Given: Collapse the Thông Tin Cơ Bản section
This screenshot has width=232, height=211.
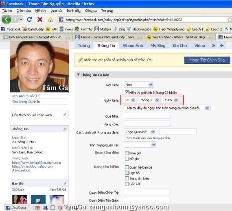Looking at the screenshot, I should point(78,75).
